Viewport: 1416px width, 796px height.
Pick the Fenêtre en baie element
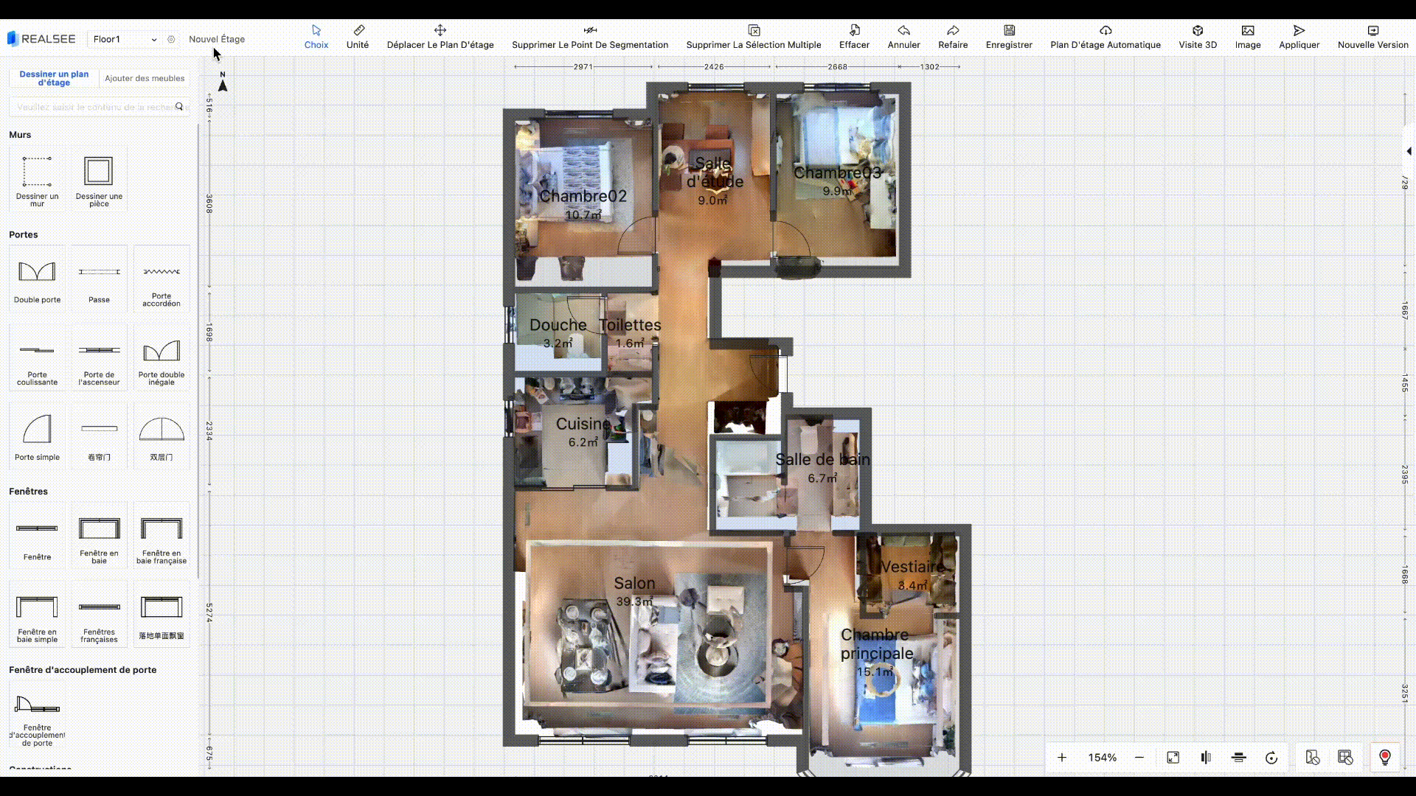pos(99,536)
